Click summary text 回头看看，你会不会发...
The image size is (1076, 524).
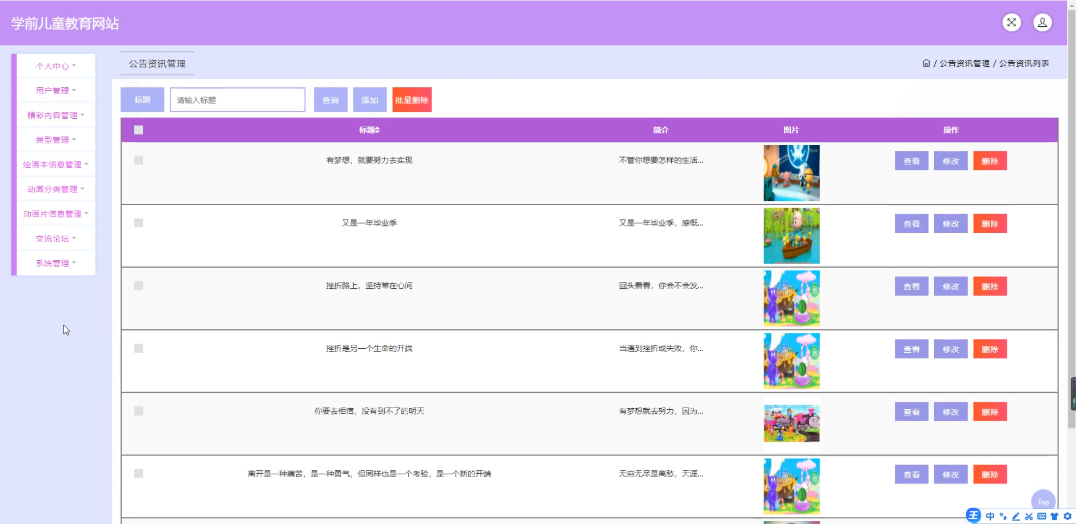[x=661, y=285]
